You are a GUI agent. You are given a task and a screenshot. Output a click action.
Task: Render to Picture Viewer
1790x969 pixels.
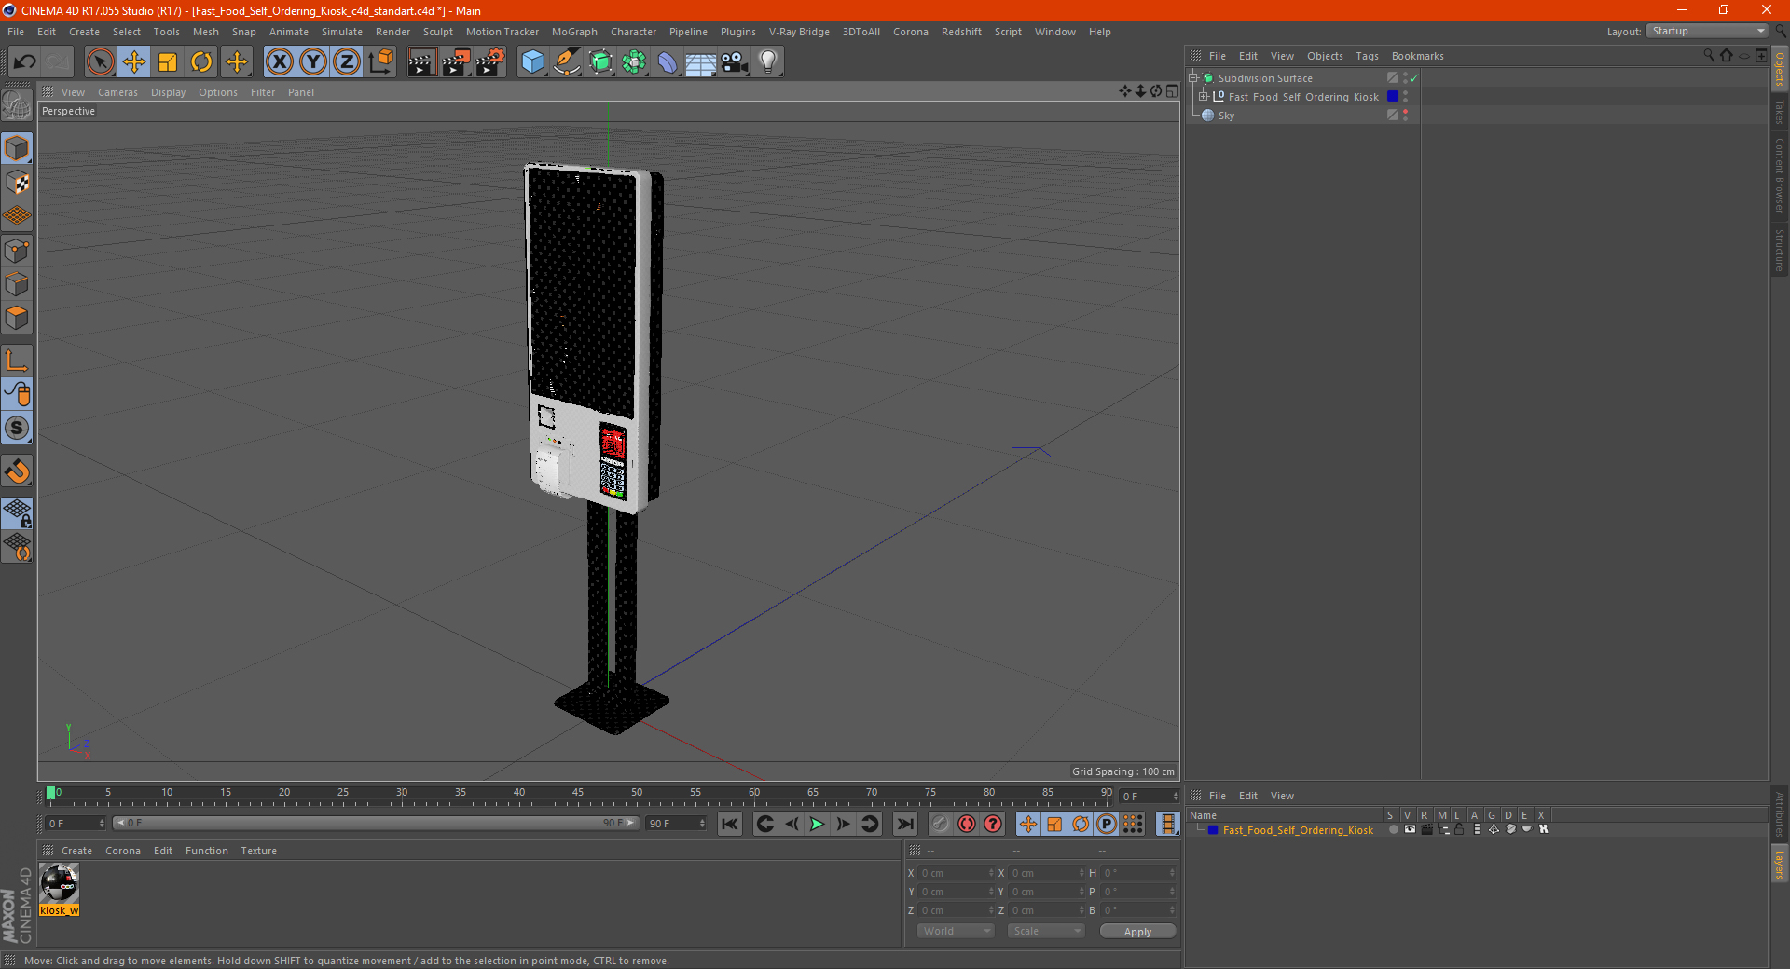tap(456, 62)
